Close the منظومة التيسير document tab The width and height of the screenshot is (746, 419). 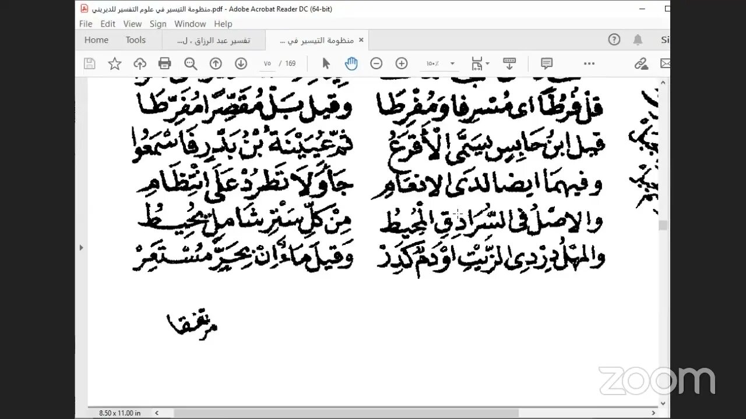[361, 40]
